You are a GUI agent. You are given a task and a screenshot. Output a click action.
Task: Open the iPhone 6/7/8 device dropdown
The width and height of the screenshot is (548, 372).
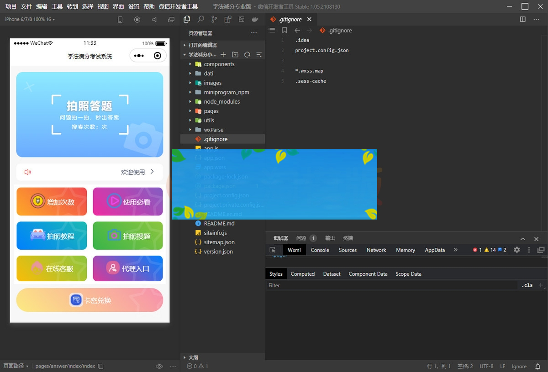pyautogui.click(x=30, y=19)
